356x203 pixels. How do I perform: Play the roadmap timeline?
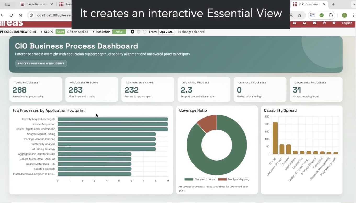pyautogui.click(x=132, y=32)
